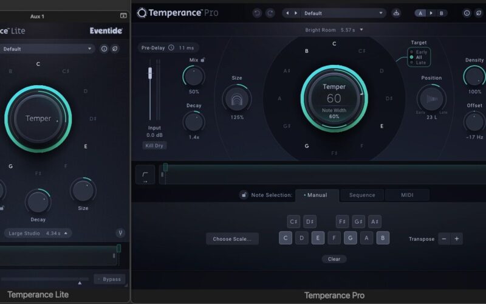Click Decay knob in Temperance Lite
This screenshot has height=304, width=486.
tap(38, 201)
